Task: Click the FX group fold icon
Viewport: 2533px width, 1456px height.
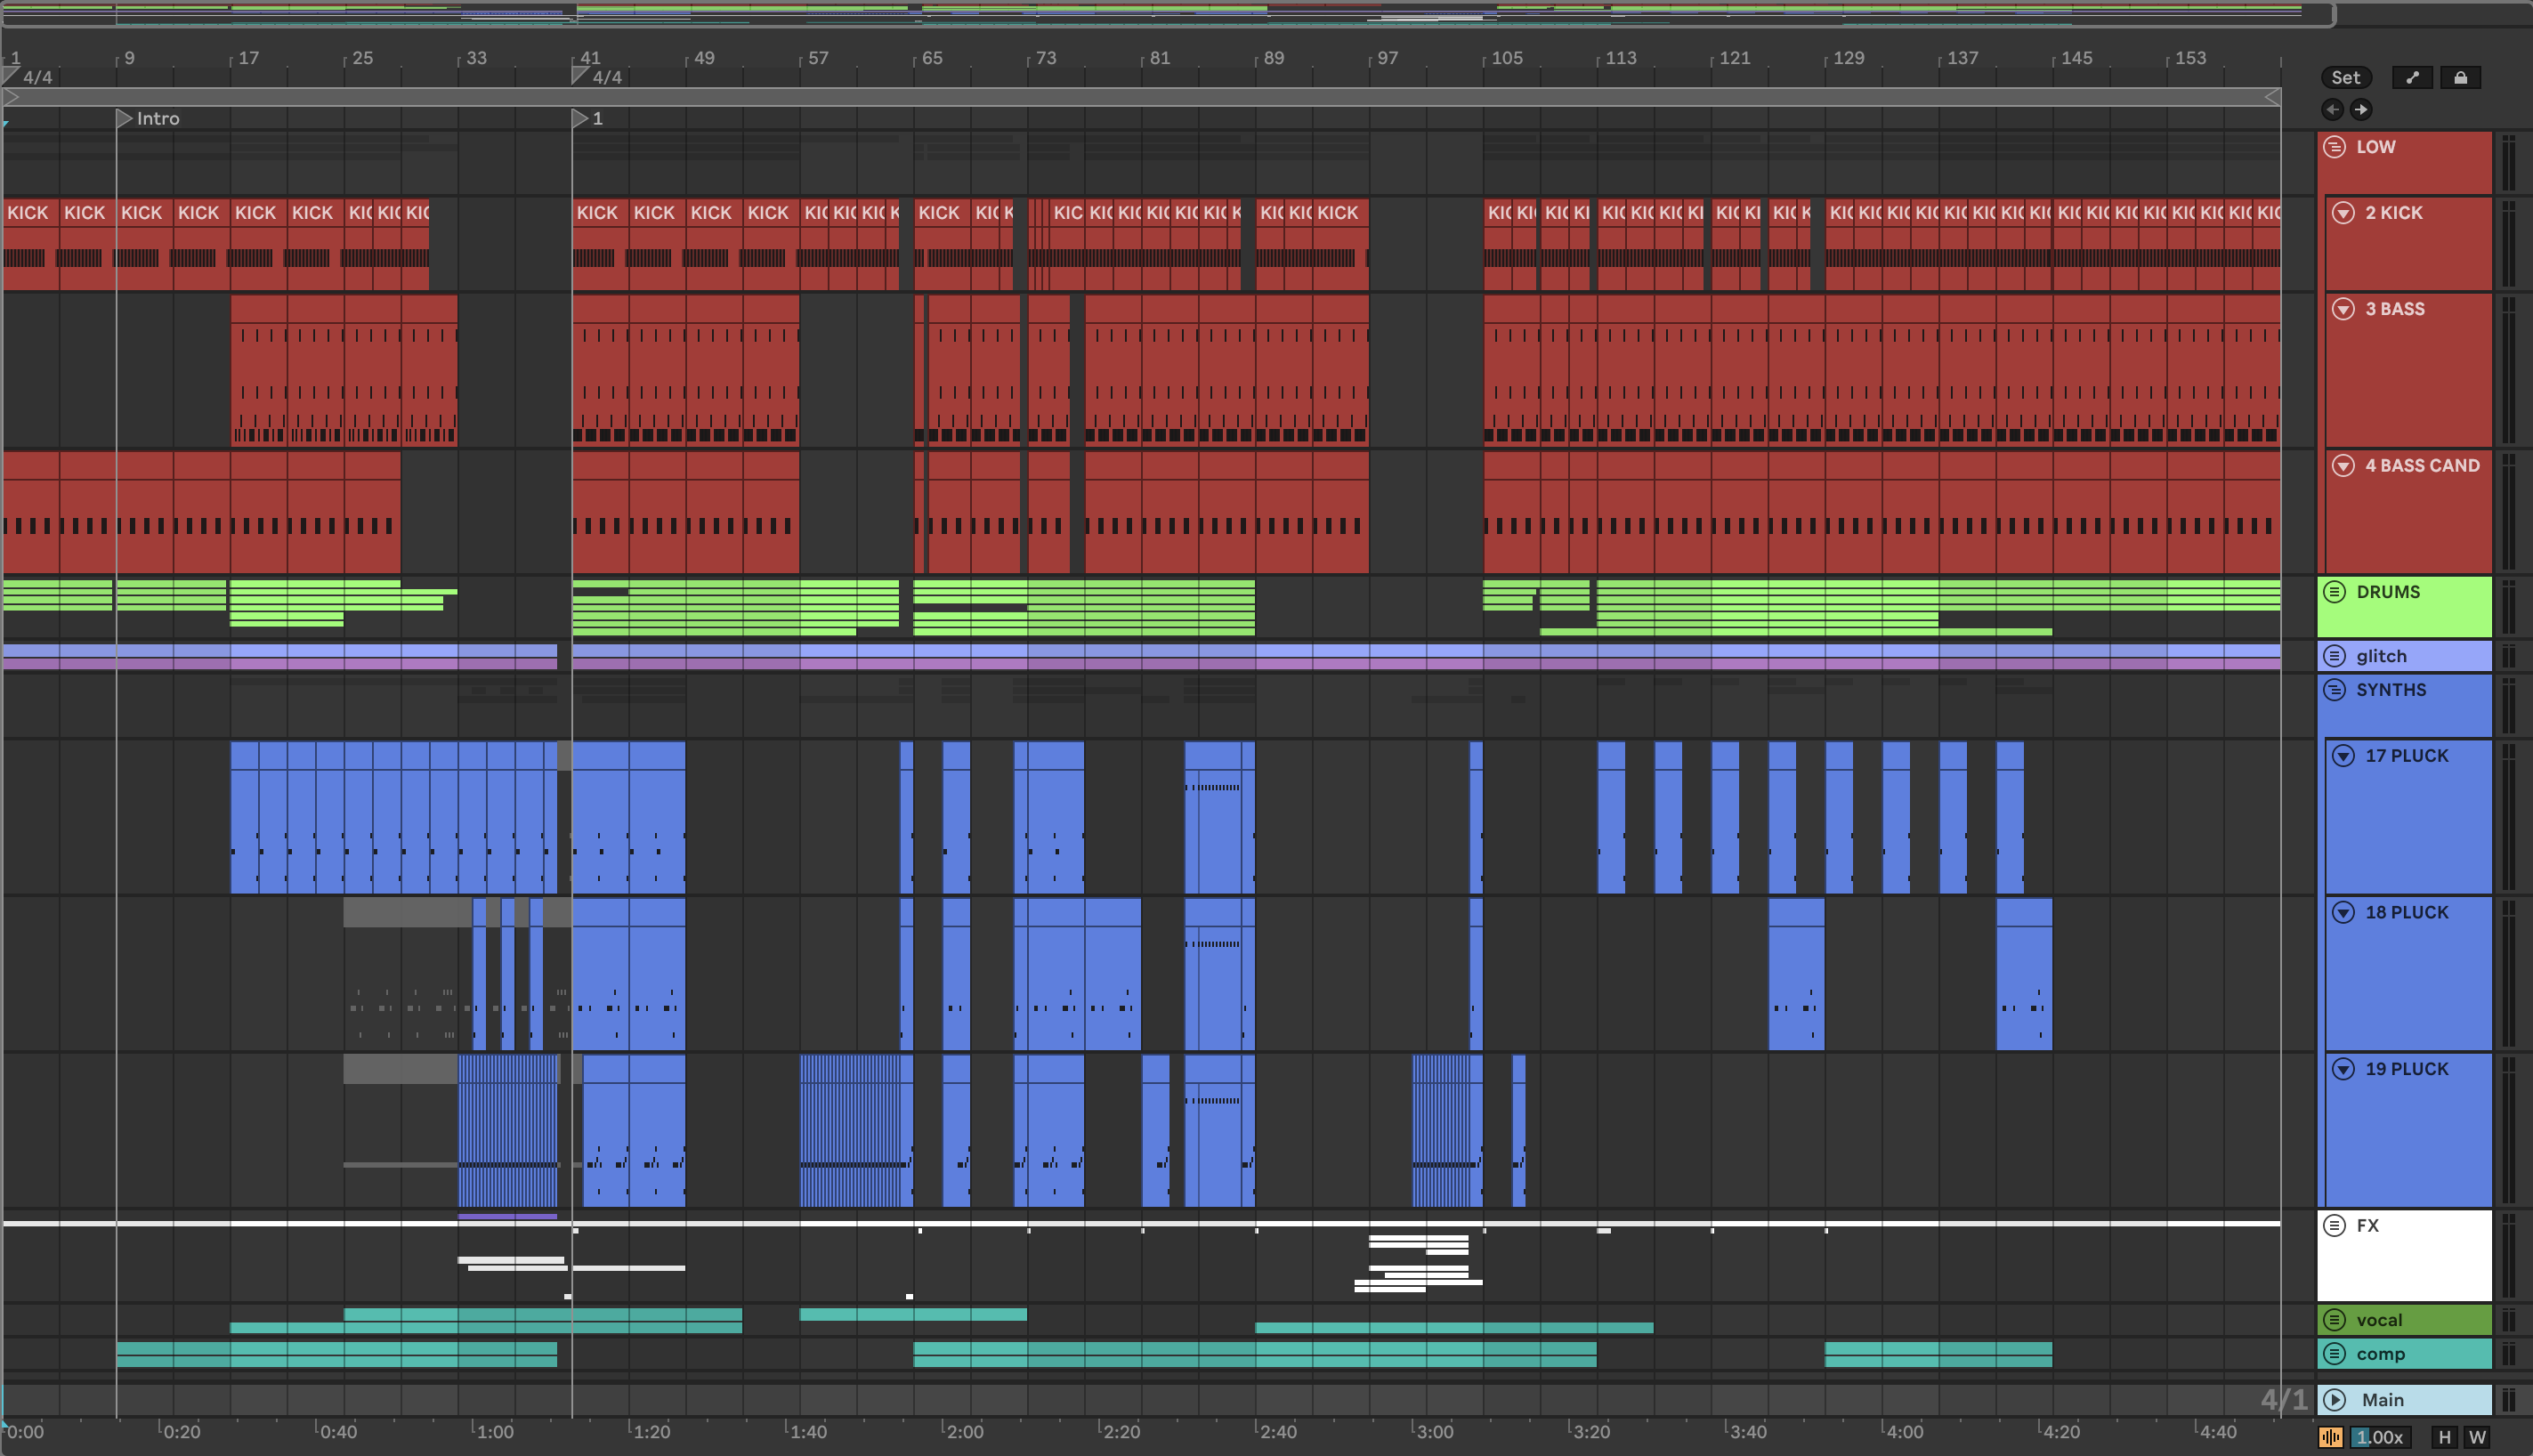Action: (x=2334, y=1225)
